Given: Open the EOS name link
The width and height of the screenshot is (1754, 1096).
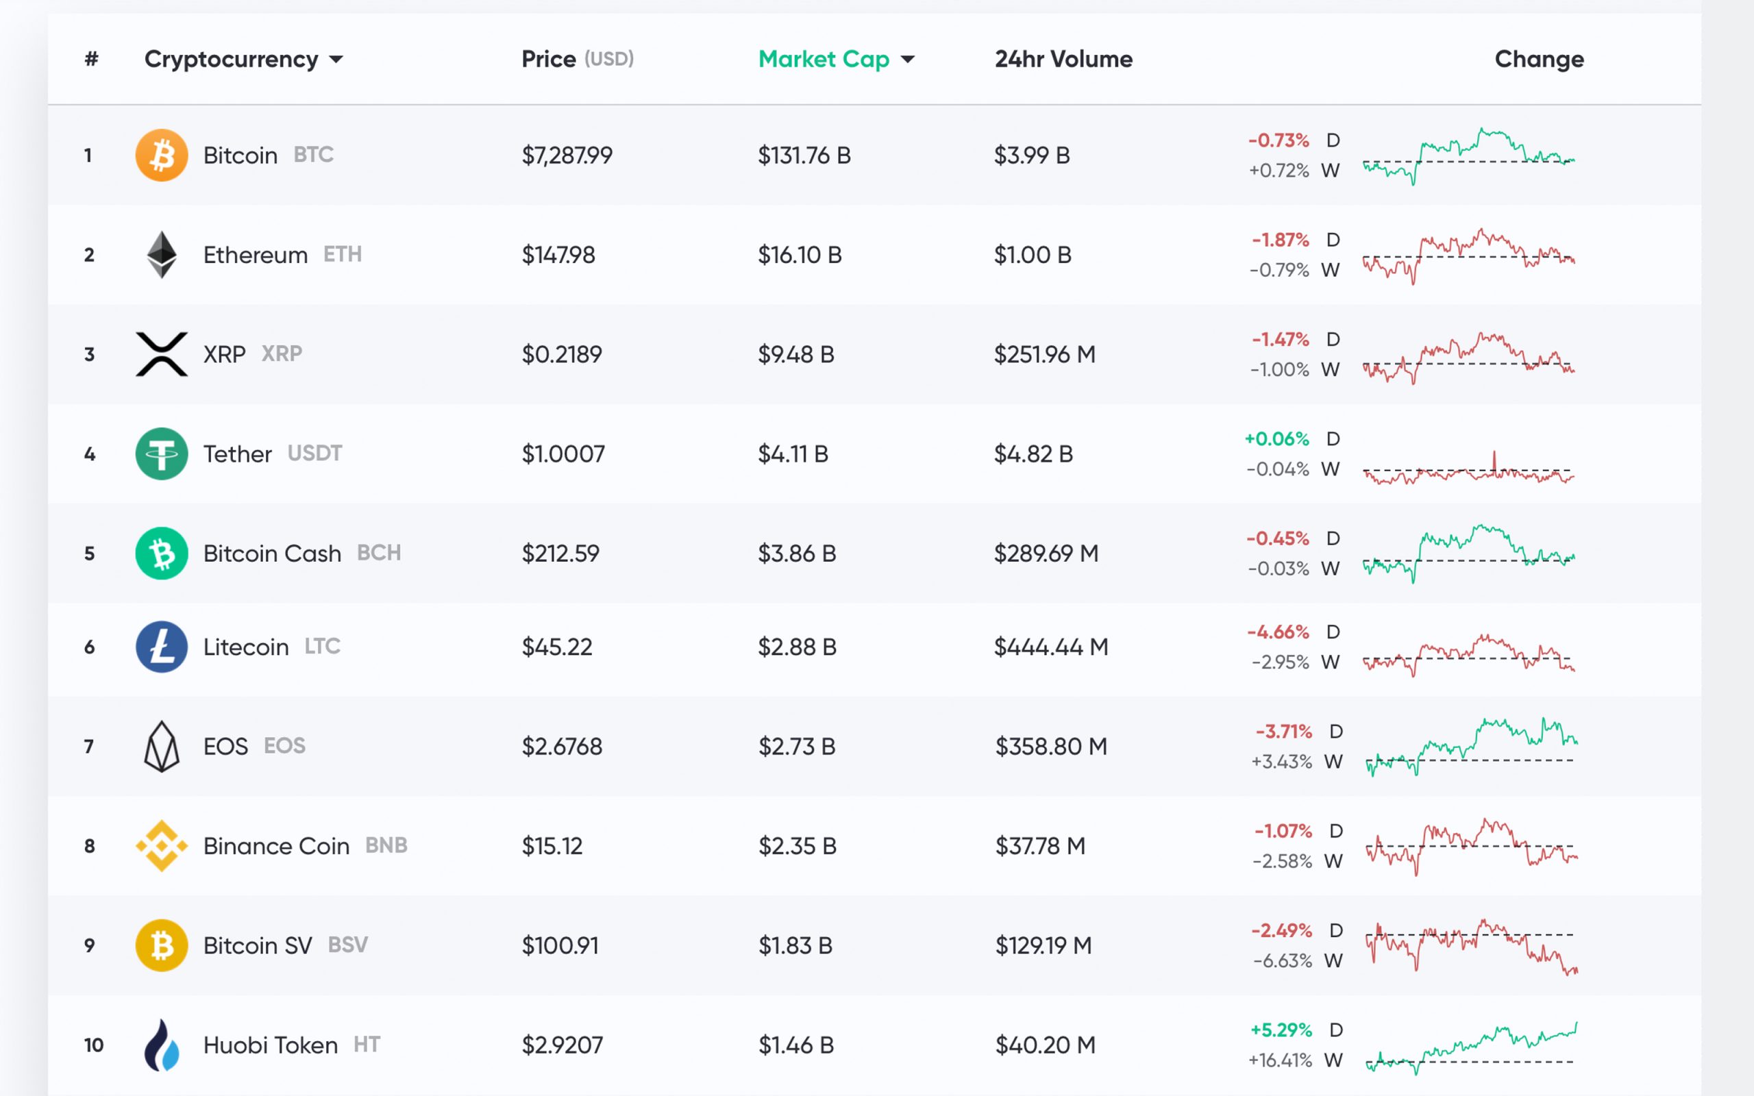Looking at the screenshot, I should 225,746.
